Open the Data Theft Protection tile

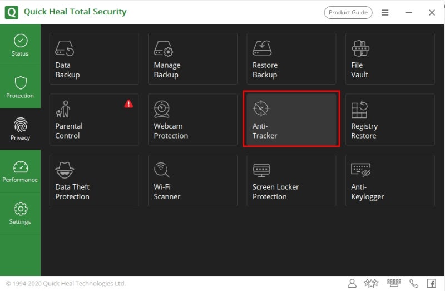pos(94,181)
